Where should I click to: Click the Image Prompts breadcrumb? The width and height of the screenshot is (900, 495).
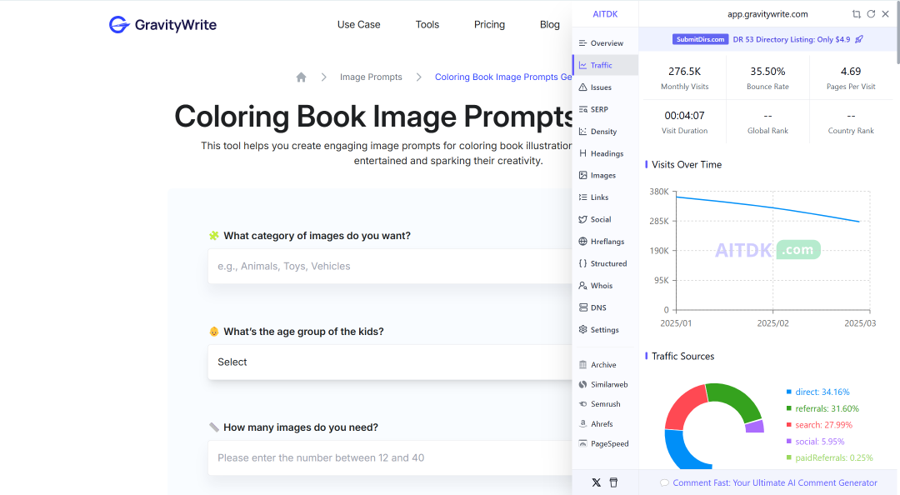371,77
